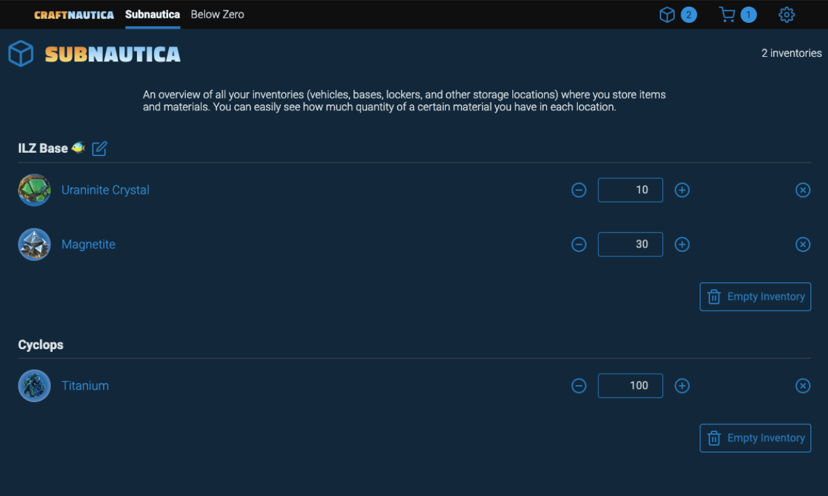Empty the Cyclops inventory

tap(756, 438)
